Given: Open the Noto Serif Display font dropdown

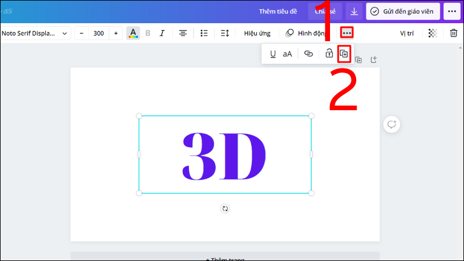Looking at the screenshot, I should (x=35, y=33).
